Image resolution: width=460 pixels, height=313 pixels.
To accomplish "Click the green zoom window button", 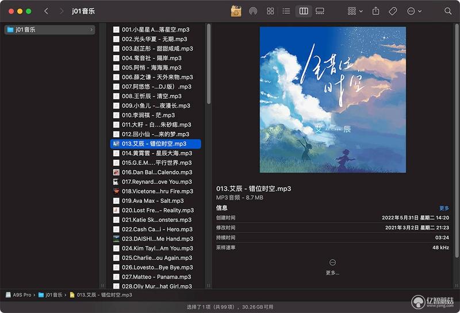I will tap(28, 11).
